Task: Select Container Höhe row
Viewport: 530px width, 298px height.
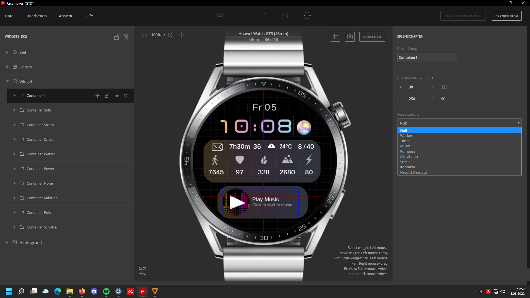Action: tap(70, 183)
